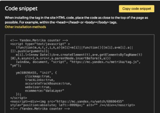Click the Code snippet heading

click(x=21, y=9)
